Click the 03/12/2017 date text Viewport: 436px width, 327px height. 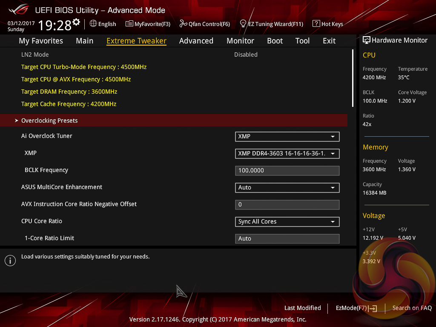point(21,23)
